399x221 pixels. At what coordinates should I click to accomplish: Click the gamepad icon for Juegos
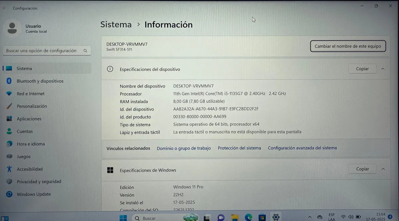(x=10, y=156)
